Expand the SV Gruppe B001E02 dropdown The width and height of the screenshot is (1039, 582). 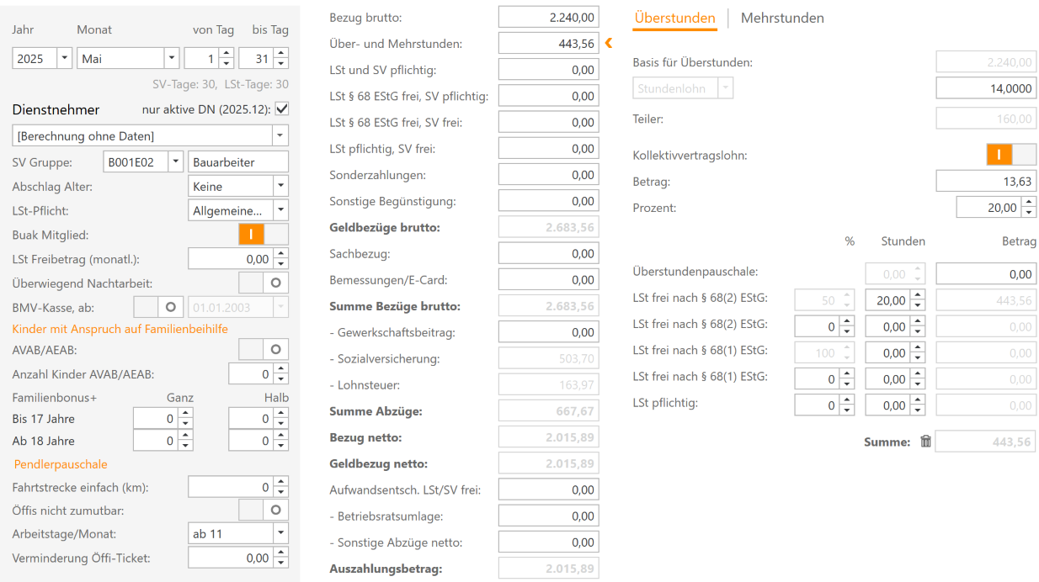pos(175,162)
